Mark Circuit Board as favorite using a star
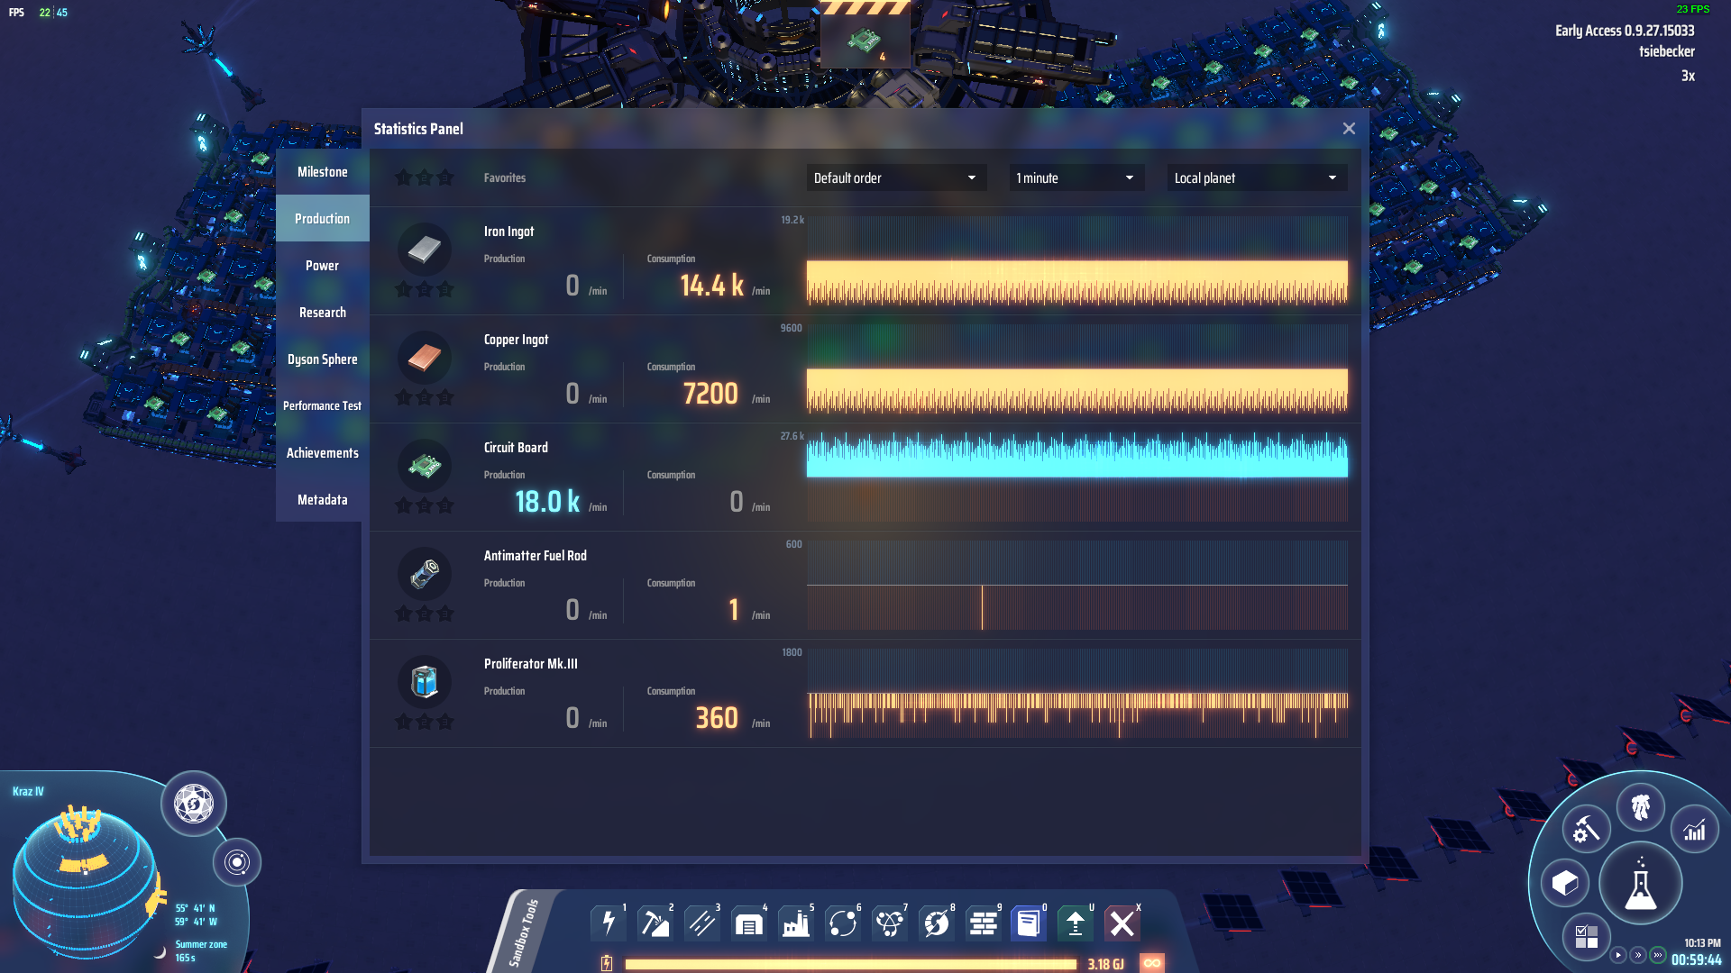The width and height of the screenshot is (1731, 973). (403, 505)
